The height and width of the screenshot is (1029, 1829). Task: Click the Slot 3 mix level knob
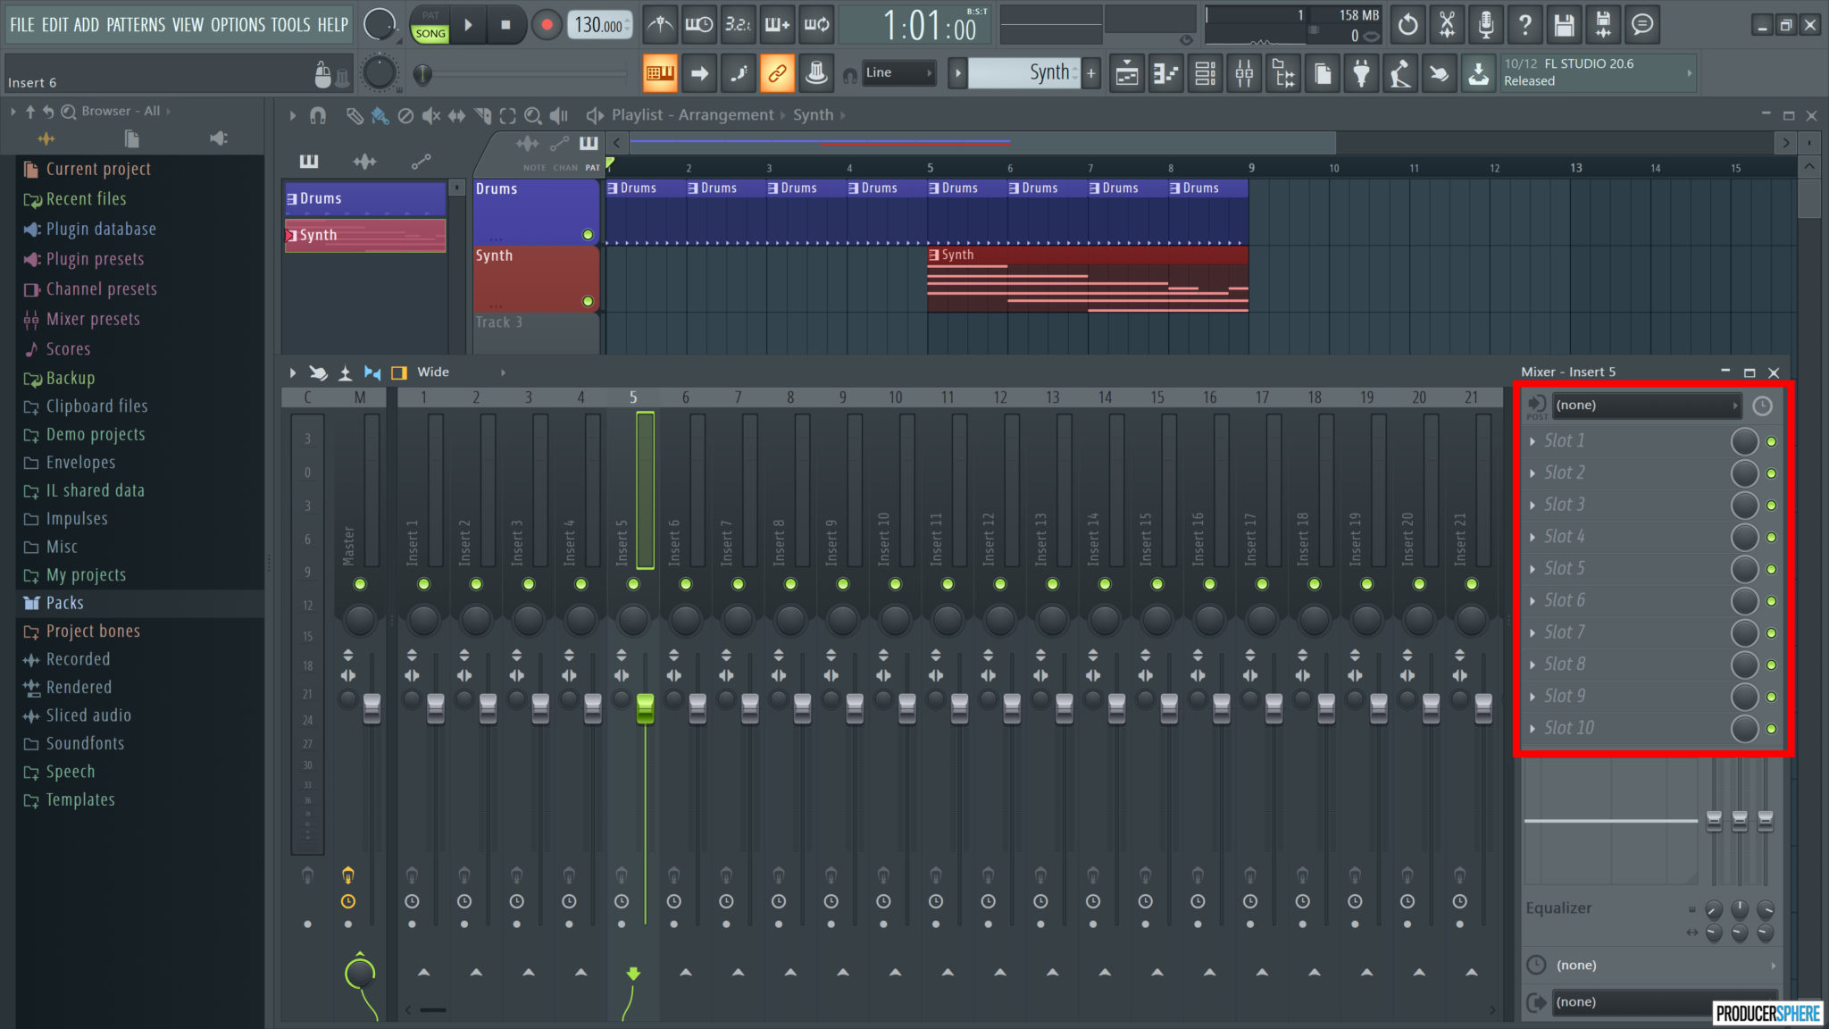[x=1744, y=506]
